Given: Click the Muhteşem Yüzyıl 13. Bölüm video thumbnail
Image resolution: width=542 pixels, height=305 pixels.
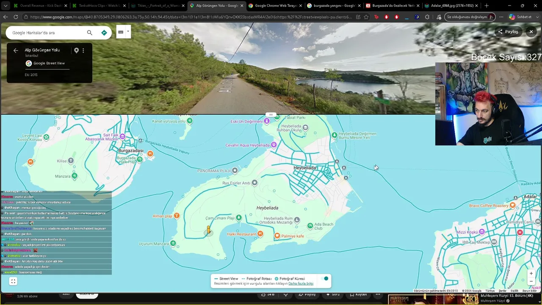Looking at the screenshot, I should pos(433,299).
